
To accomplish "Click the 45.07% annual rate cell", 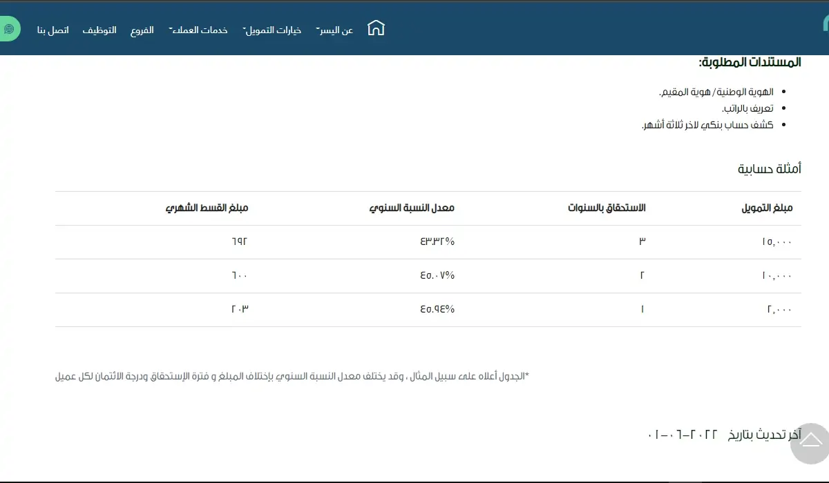I will coord(437,275).
